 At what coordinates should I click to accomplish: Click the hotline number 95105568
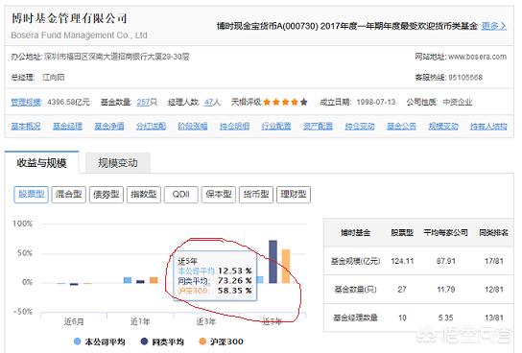click(x=465, y=78)
